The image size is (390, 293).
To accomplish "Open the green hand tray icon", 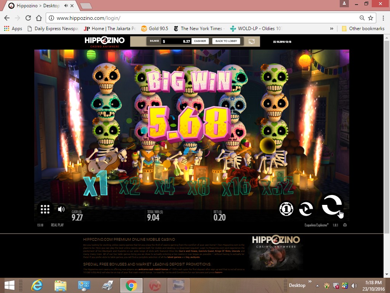I will pos(326,285).
